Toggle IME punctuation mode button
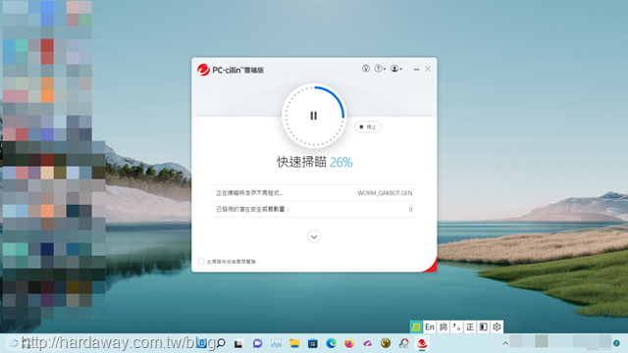 coord(456,327)
